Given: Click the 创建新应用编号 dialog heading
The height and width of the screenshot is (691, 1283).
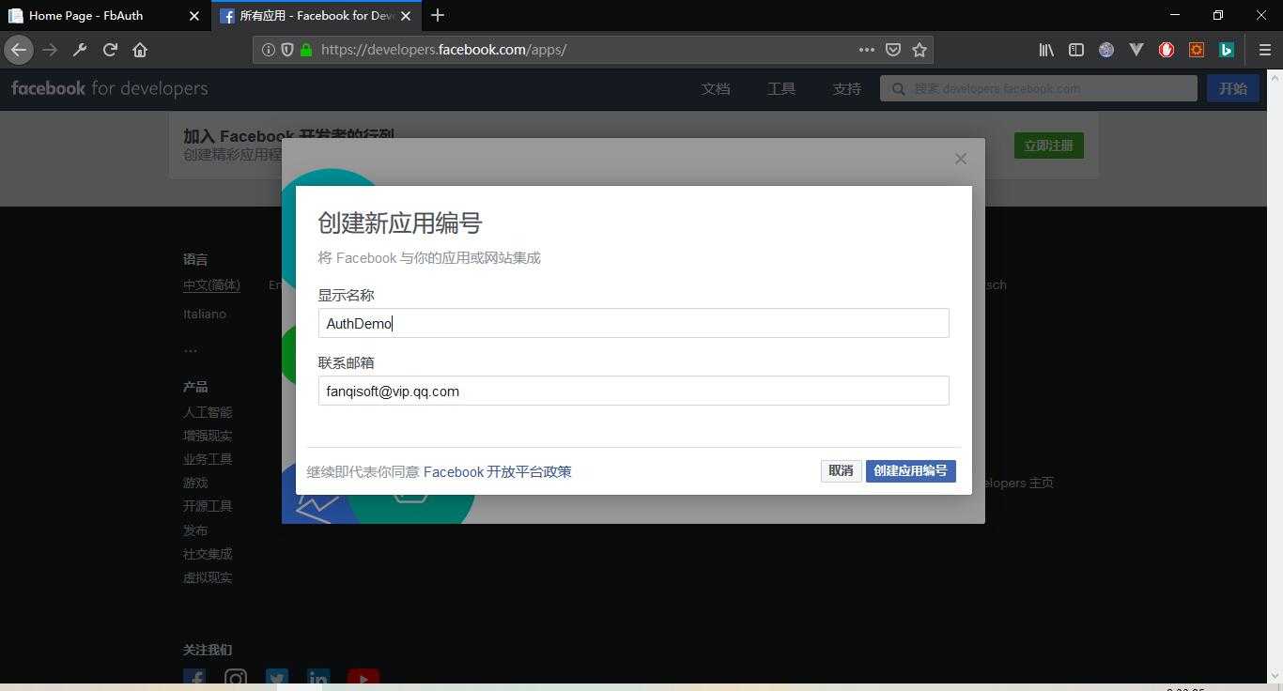Looking at the screenshot, I should click(x=400, y=223).
